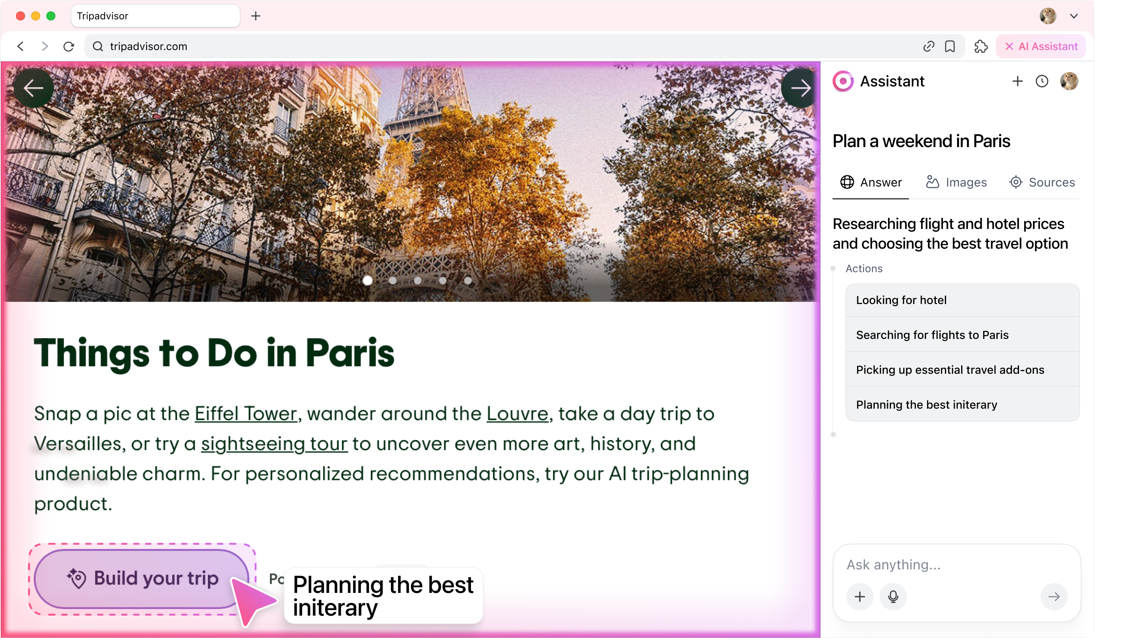The height and width of the screenshot is (638, 1124).
Task: Click Researching flight and hotel prices heading
Action: tap(950, 234)
